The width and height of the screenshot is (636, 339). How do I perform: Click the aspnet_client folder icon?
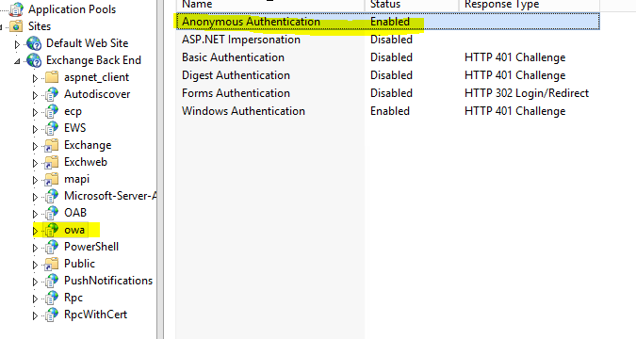coord(52,77)
